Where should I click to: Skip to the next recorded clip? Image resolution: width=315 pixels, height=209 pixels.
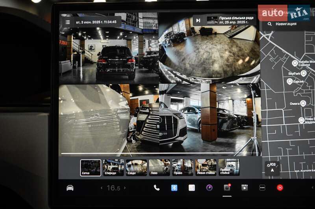pyautogui.click(x=198, y=20)
